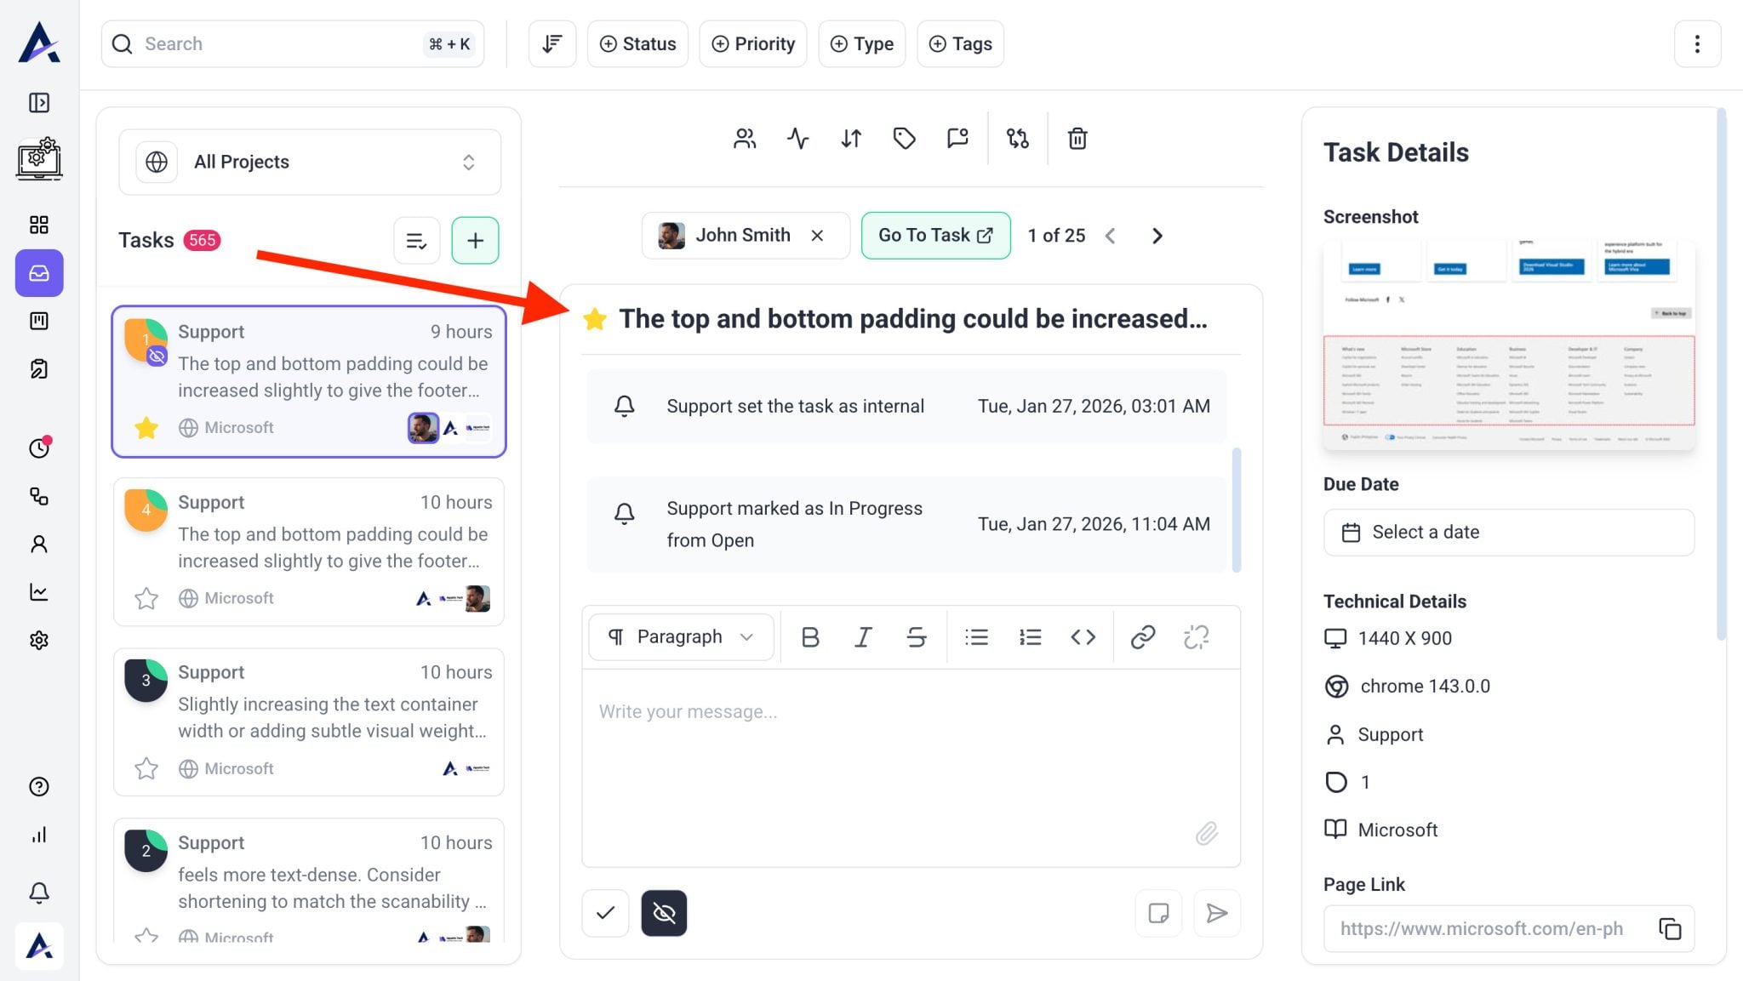Click the assign users icon
The image size is (1743, 981).
click(x=745, y=139)
